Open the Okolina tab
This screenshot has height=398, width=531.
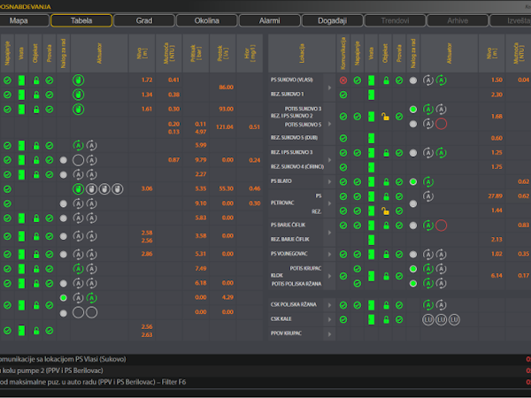(207, 20)
